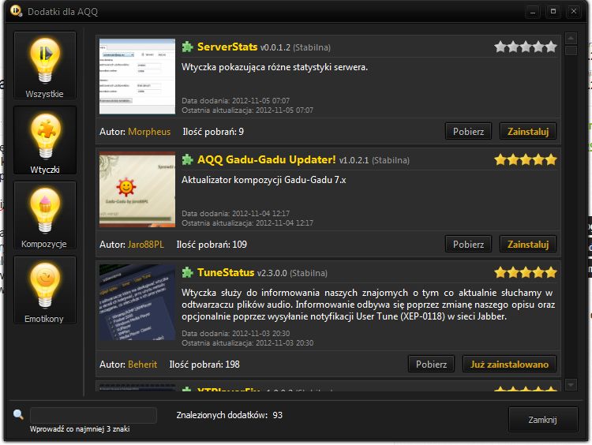The height and width of the screenshot is (445, 592).
Task: Click the 'Ilość pobrań: 198' download count
Action: click(204, 365)
